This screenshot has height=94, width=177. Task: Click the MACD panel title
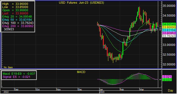(81, 72)
